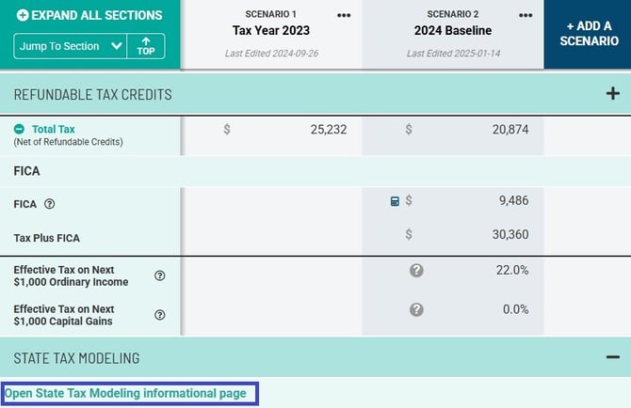631x408 pixels.
Task: Click Add a Scenario button
Action: tap(587, 34)
